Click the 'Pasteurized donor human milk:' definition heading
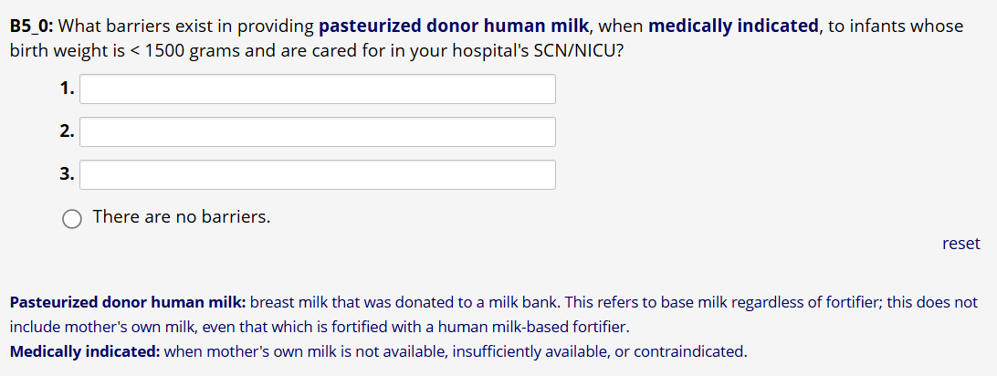This screenshot has height=376, width=997. click(127, 302)
